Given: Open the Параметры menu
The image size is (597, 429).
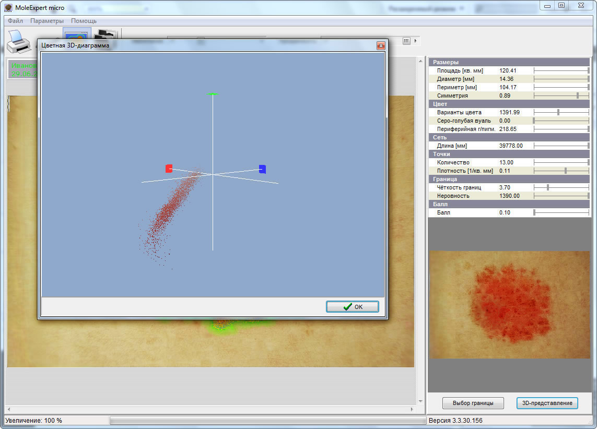Looking at the screenshot, I should [46, 21].
